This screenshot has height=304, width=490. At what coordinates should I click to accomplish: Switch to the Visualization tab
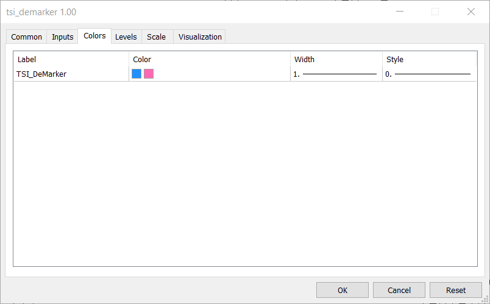coord(200,37)
